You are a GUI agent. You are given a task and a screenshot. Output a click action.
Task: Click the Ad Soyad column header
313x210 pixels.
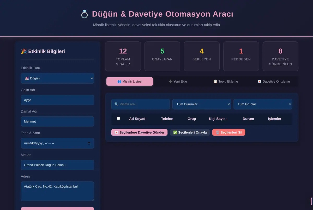pyautogui.click(x=137, y=119)
